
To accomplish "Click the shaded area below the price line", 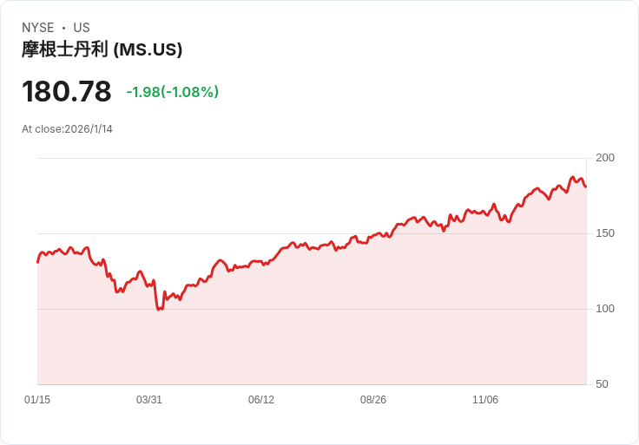I will (347, 330).
